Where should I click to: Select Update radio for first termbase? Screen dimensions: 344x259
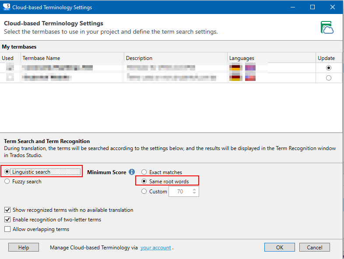pos(329,68)
